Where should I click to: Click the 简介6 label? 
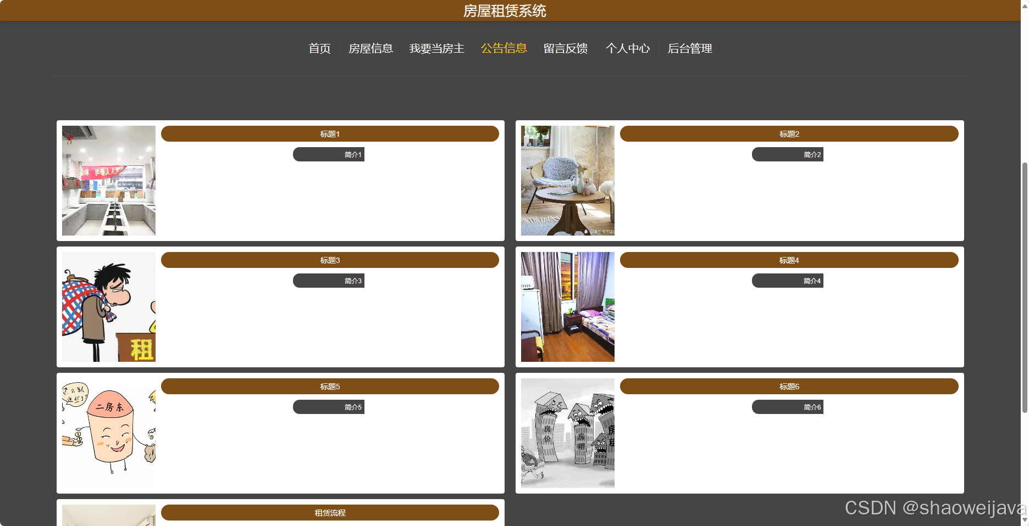(x=788, y=407)
